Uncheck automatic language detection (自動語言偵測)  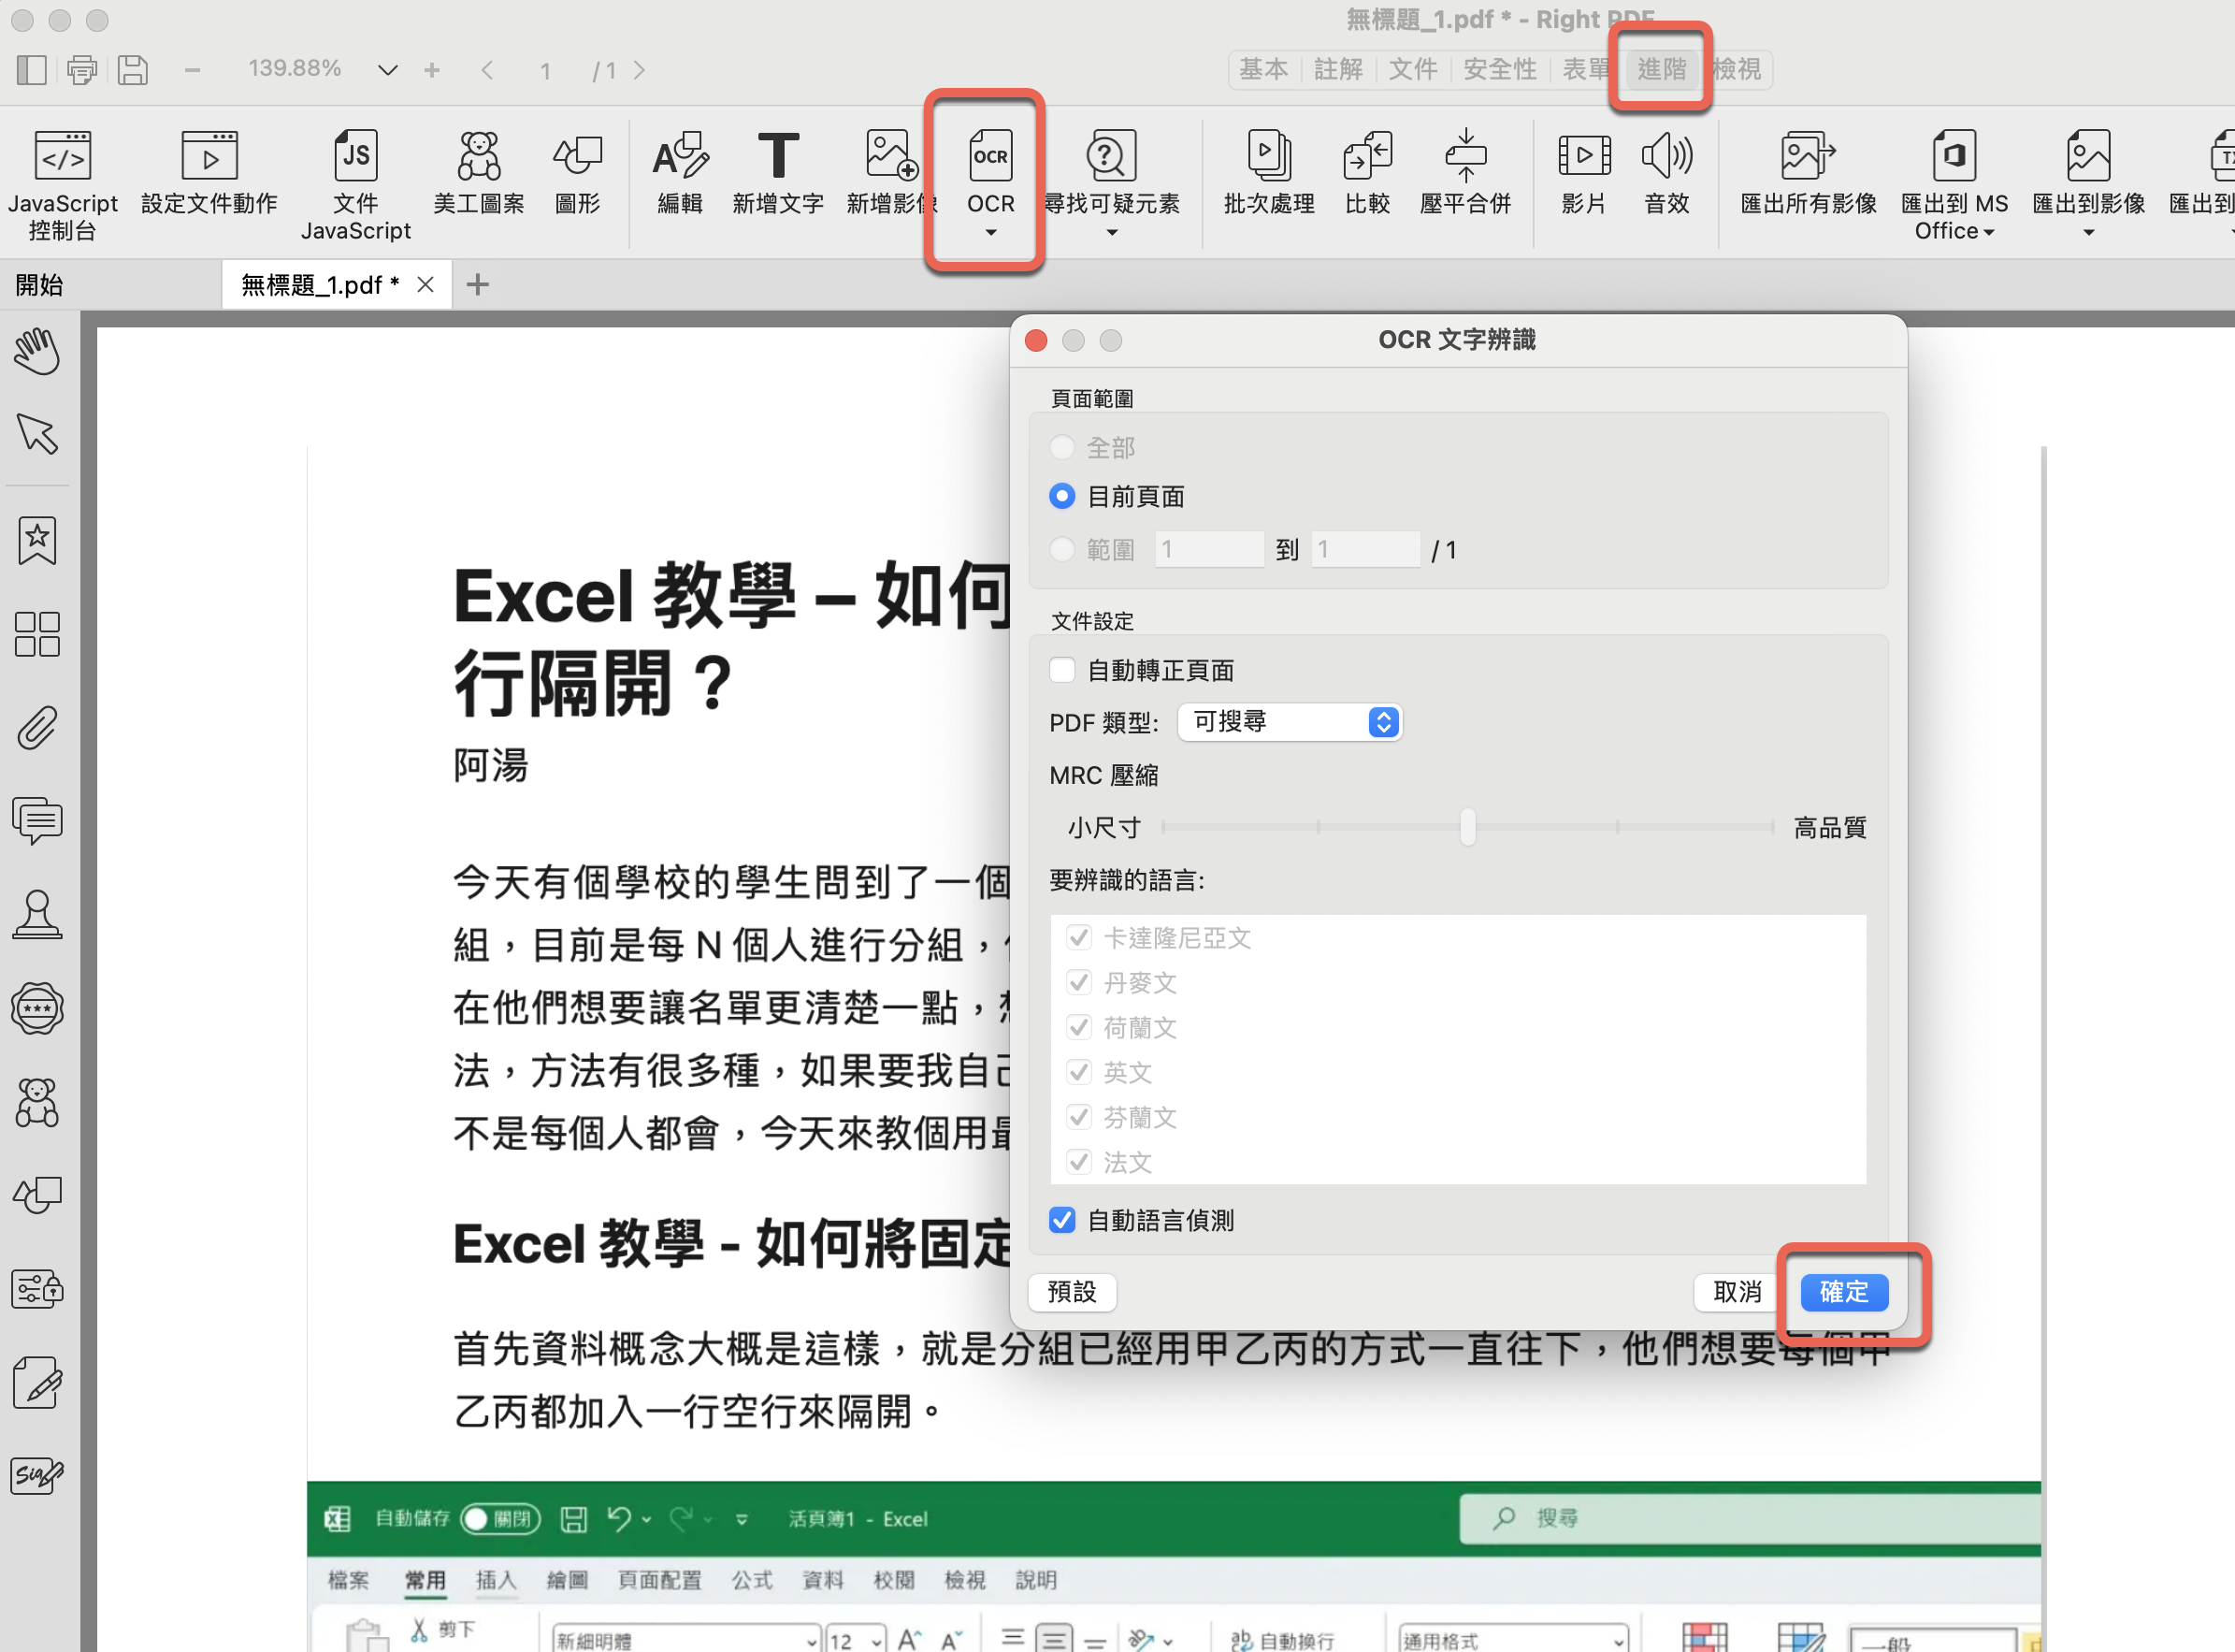tap(1062, 1220)
